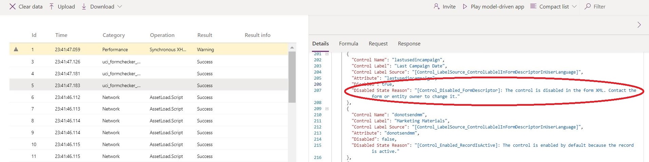Collapse JSON block at line 201
This screenshot has width=649, height=162.
coord(327,54)
